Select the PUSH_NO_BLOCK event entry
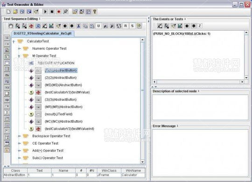The width and height of the screenshot is (252, 182). click(182, 34)
